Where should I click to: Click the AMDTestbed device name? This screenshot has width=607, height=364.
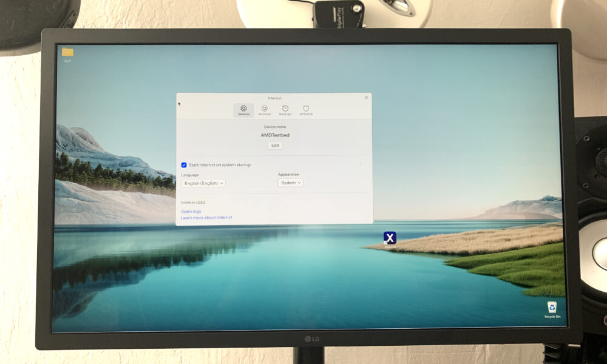[x=275, y=135]
